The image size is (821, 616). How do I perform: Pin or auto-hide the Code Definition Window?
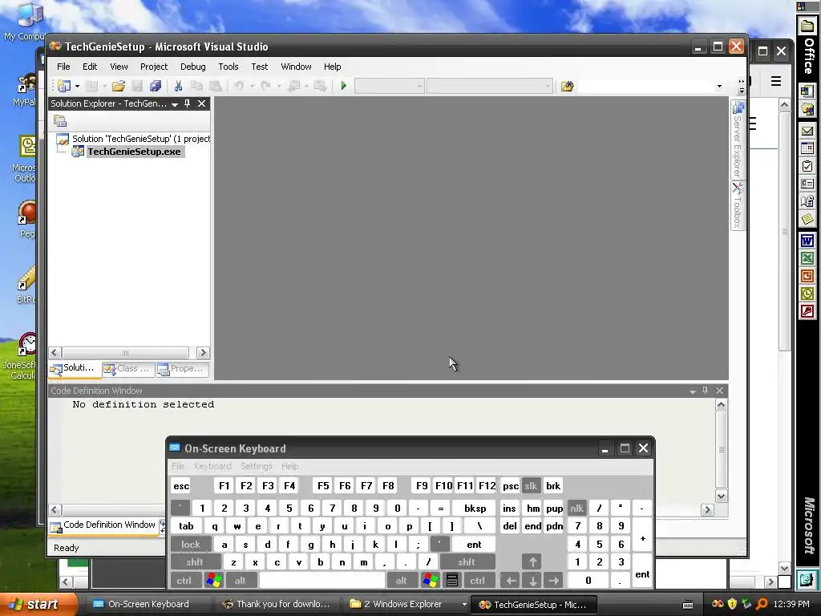point(706,391)
